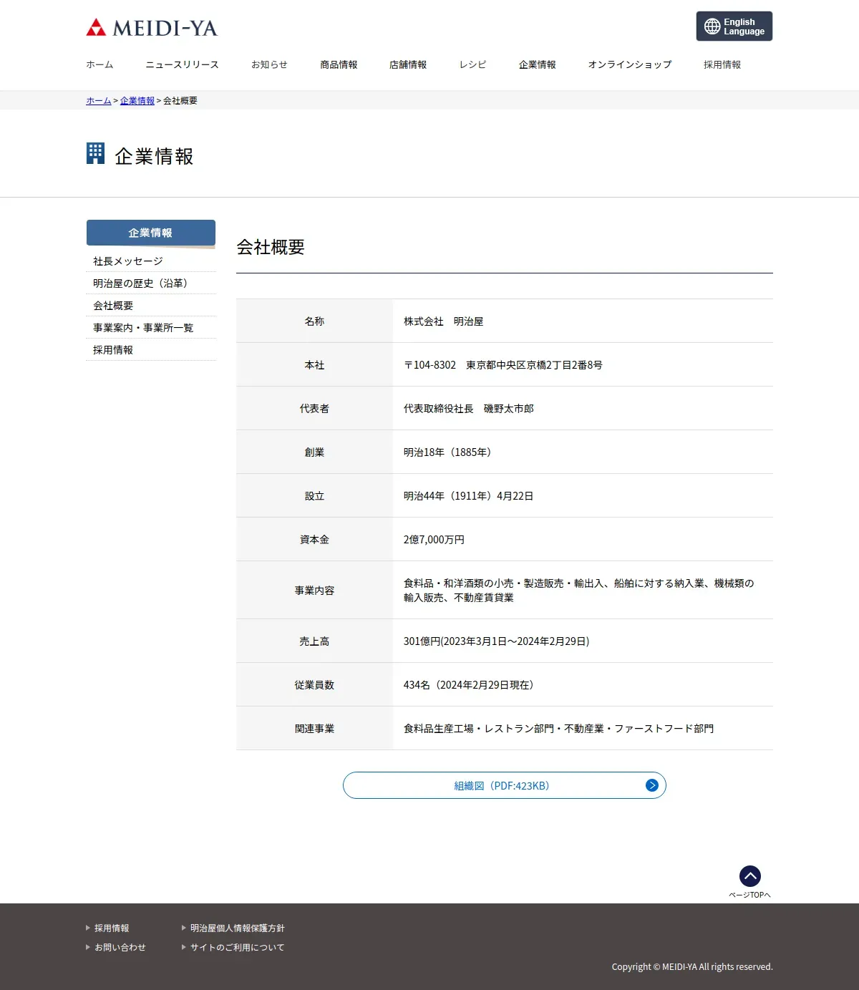The width and height of the screenshot is (859, 990).
Task: Open レシピ menu item
Action: tap(472, 64)
